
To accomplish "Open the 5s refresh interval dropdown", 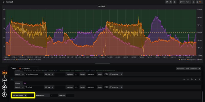I will click(201, 2).
